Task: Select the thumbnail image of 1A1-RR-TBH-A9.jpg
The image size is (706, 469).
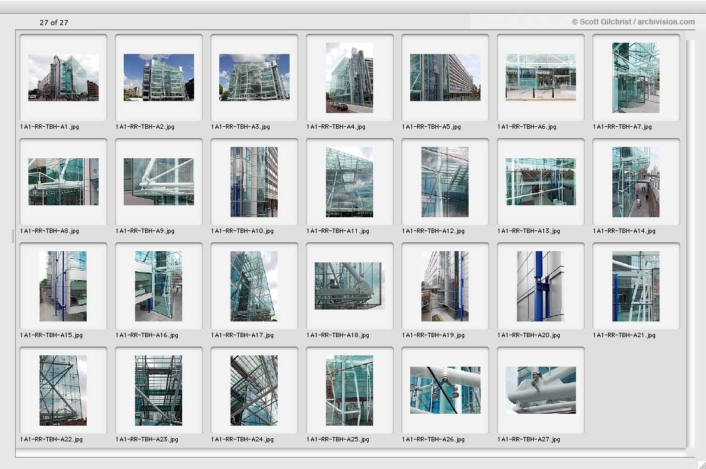Action: pyautogui.click(x=159, y=182)
